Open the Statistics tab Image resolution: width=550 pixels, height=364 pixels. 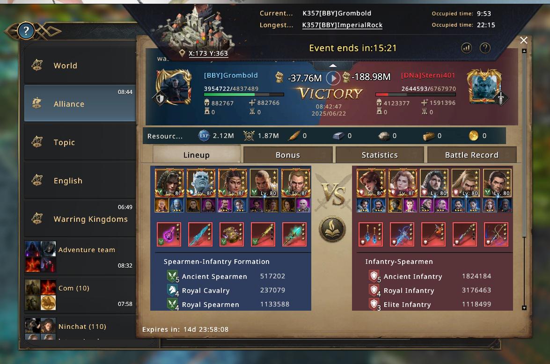point(380,155)
